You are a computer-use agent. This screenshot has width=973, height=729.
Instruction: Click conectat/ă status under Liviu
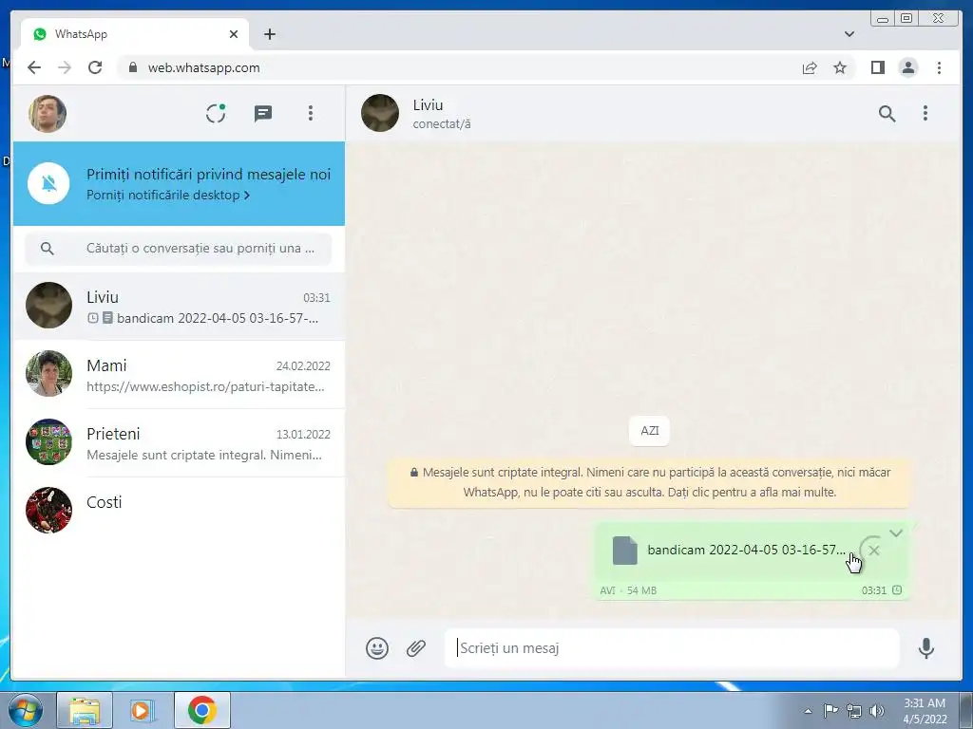coord(442,124)
